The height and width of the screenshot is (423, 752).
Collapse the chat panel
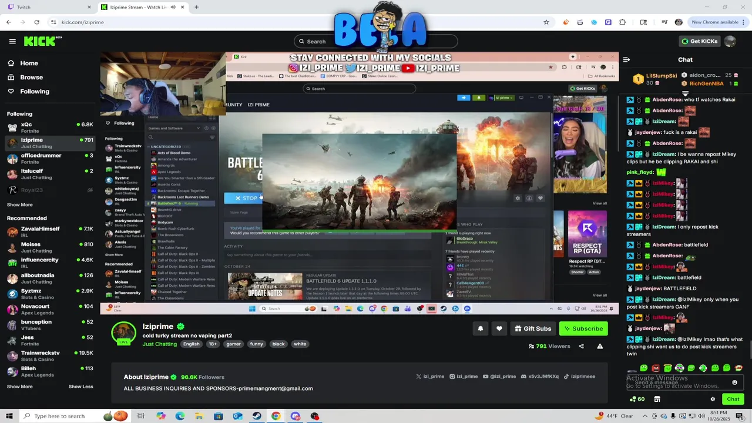click(x=626, y=59)
